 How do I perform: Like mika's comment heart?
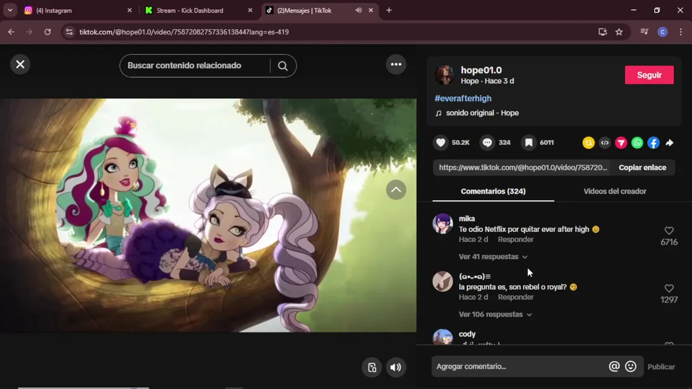click(x=669, y=231)
